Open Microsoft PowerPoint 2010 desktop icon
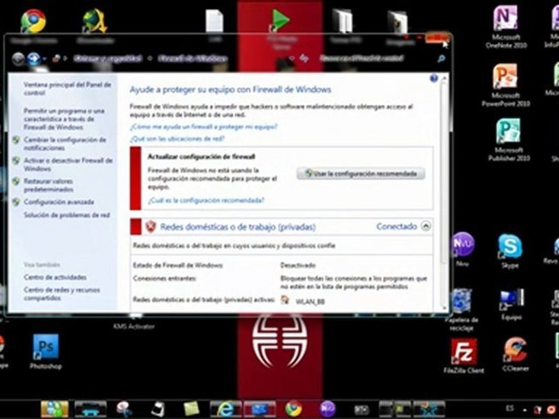The height and width of the screenshot is (419, 559). (x=505, y=86)
